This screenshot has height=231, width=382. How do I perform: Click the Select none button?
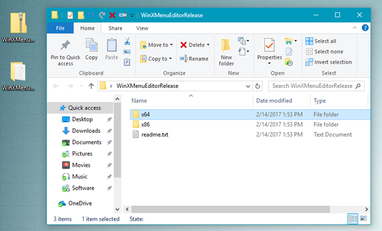tap(324, 52)
